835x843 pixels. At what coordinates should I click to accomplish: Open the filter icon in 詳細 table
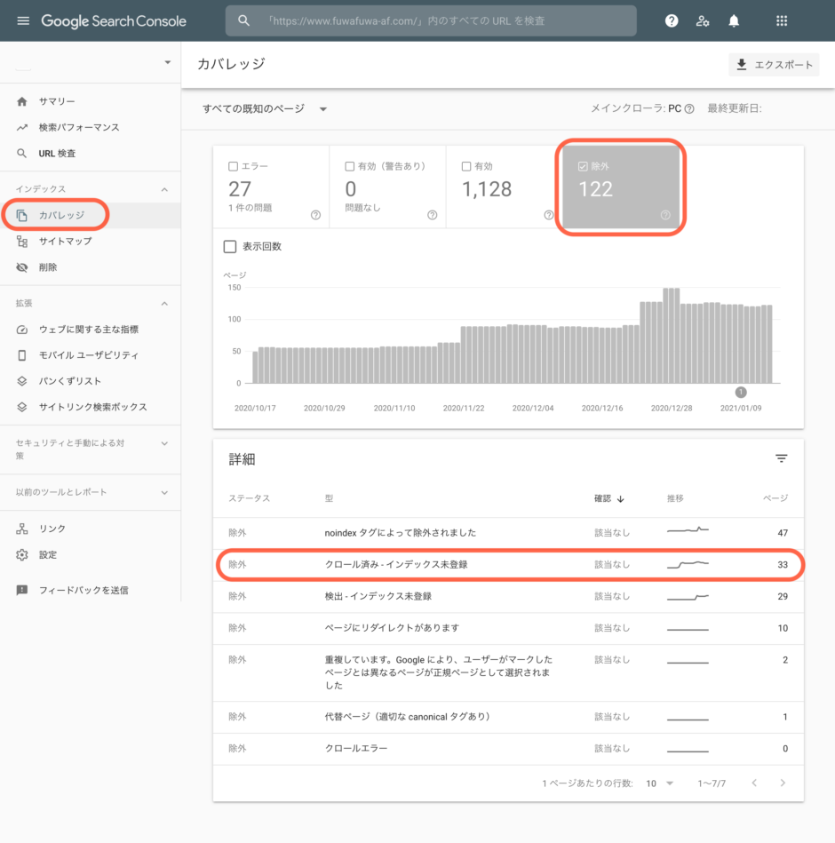pyautogui.click(x=781, y=458)
